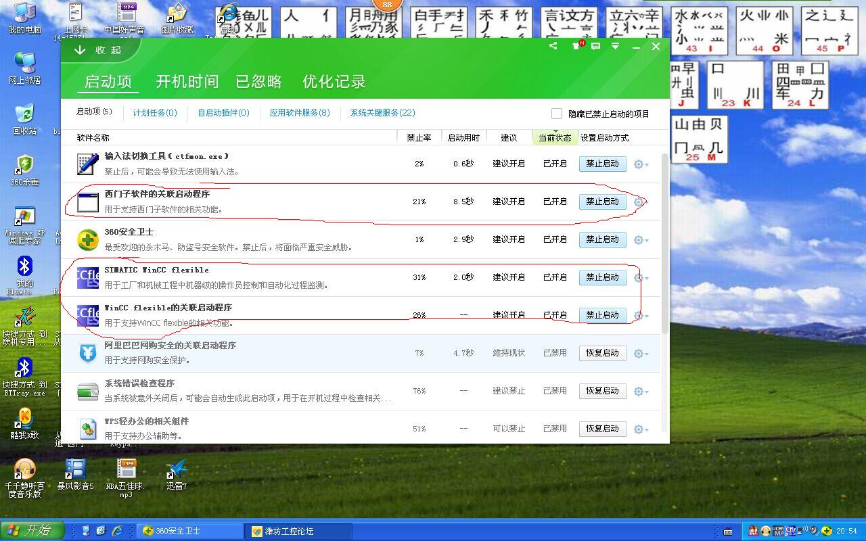This screenshot has width=866, height=541.
Task: Click 恢复启动 for 阿里巴巴网购安全
Action: tap(602, 353)
